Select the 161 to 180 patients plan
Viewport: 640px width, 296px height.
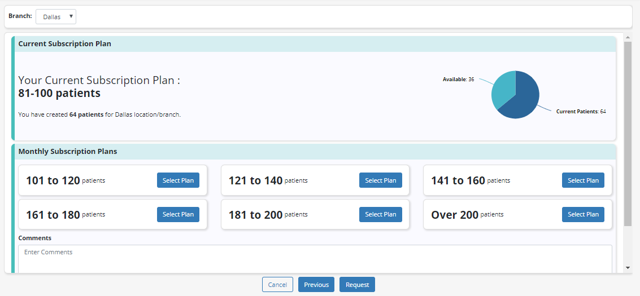[x=178, y=214]
